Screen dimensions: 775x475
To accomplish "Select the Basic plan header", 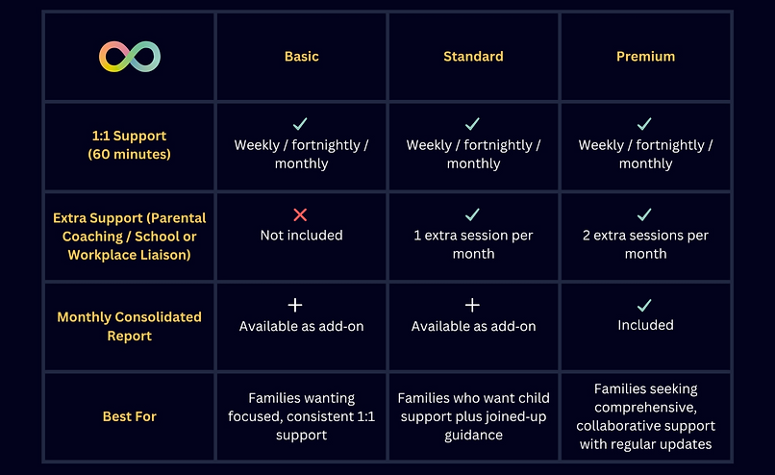I will 301,57.
